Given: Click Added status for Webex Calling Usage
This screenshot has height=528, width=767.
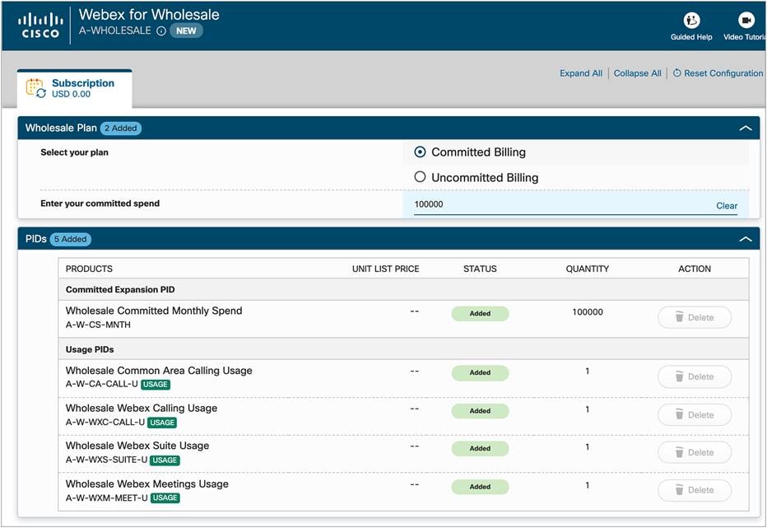Looking at the screenshot, I should tap(480, 411).
